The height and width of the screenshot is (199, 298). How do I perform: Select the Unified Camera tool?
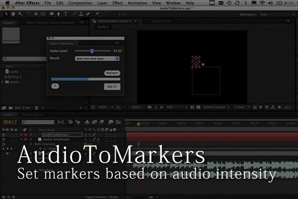(36, 14)
